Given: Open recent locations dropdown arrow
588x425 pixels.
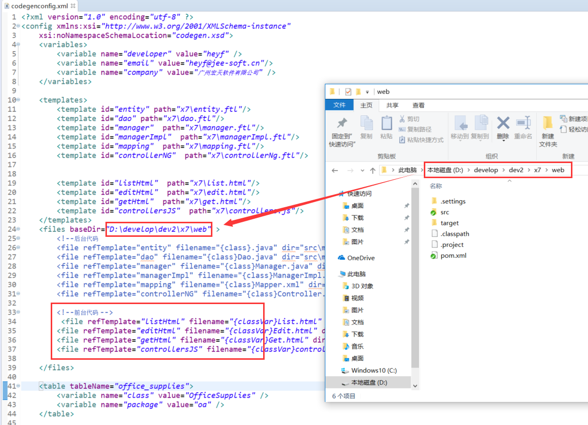Looking at the screenshot, I should point(362,171).
